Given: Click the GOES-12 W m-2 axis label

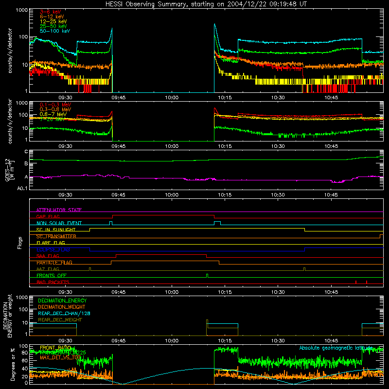Looking at the screenshot, I should pyautogui.click(x=10, y=170).
